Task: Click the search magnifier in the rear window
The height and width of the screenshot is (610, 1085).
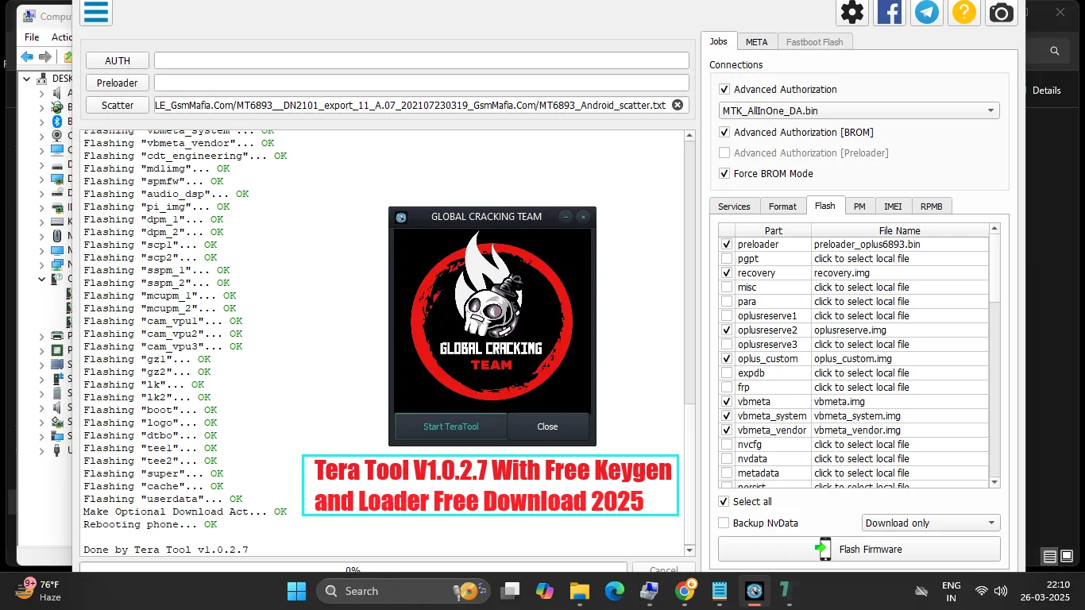Action: pos(1055,51)
